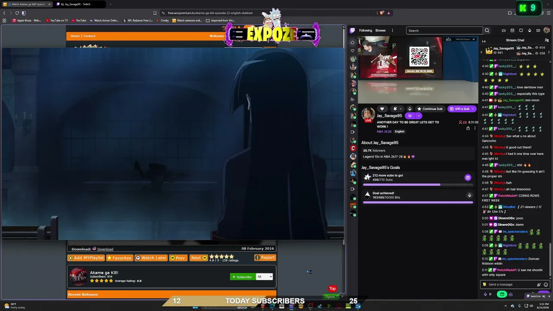Open the Twitch notifications inbox icon

click(x=512, y=30)
